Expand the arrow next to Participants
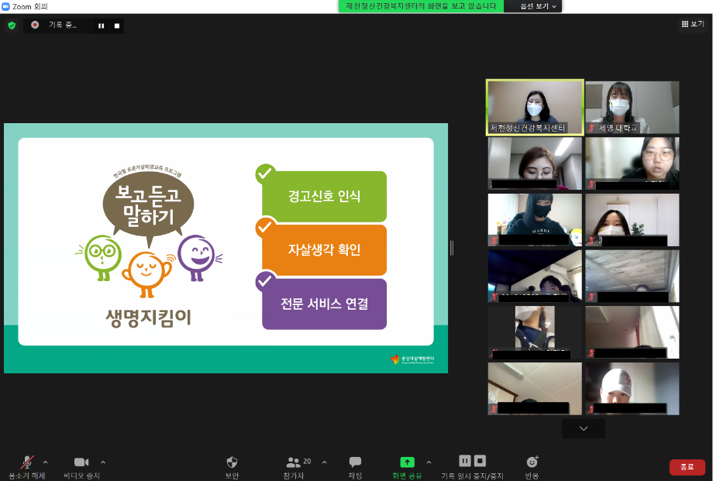The height and width of the screenshot is (481, 713). pos(324,462)
